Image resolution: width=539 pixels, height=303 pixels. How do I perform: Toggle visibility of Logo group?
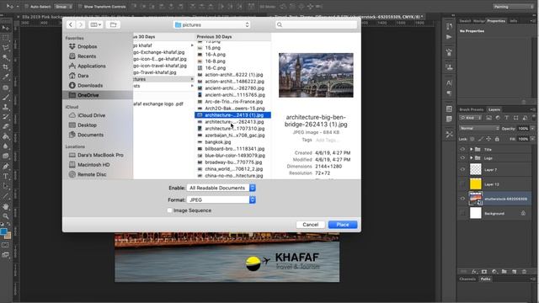(462, 157)
